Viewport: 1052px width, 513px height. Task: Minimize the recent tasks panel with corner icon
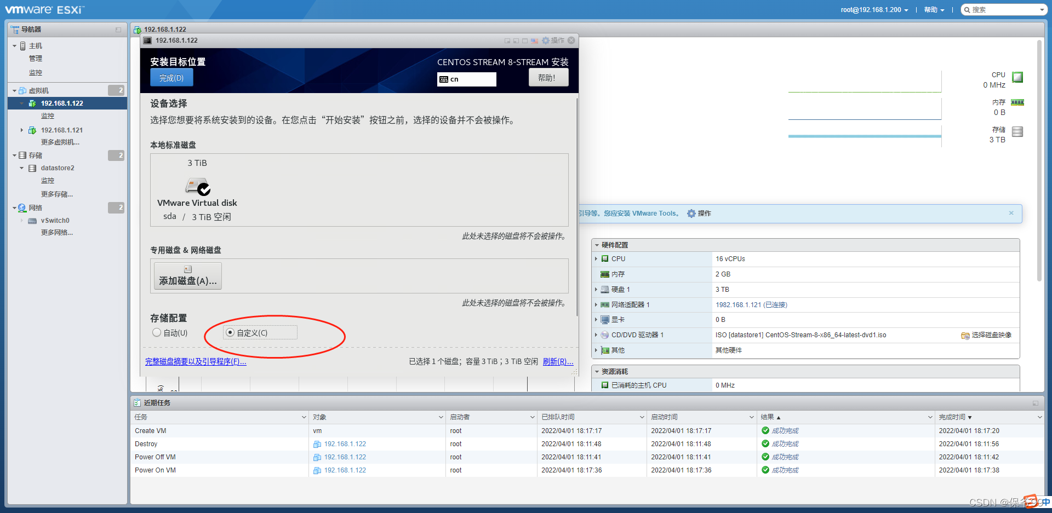pyautogui.click(x=1036, y=404)
